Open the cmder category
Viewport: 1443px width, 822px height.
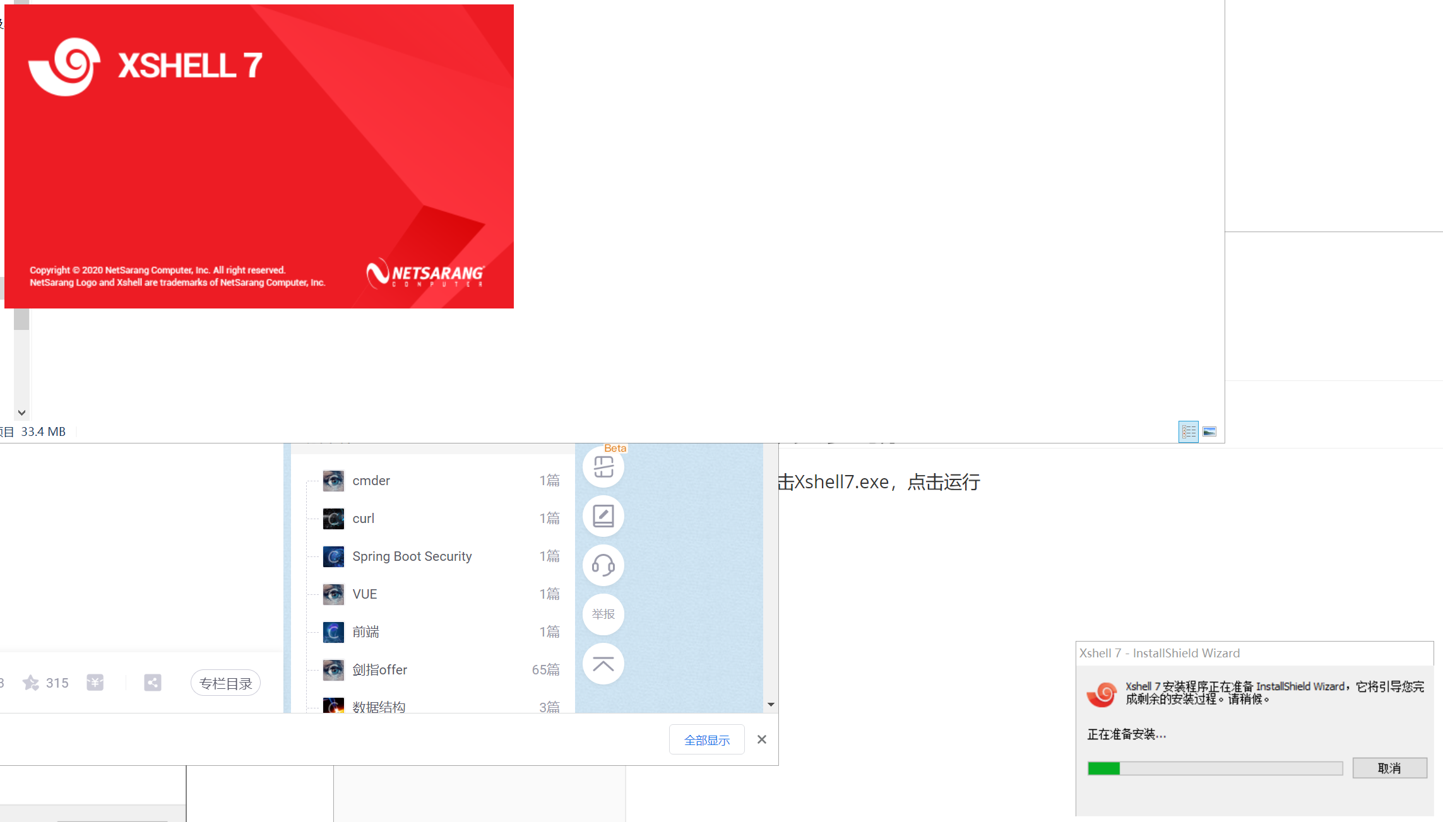coord(371,481)
